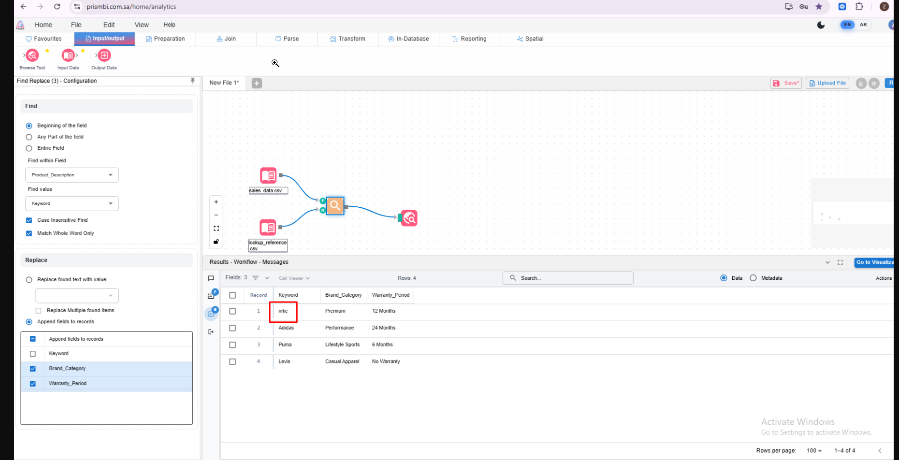
Task: Select the Output Data tool icon
Action: pos(104,56)
